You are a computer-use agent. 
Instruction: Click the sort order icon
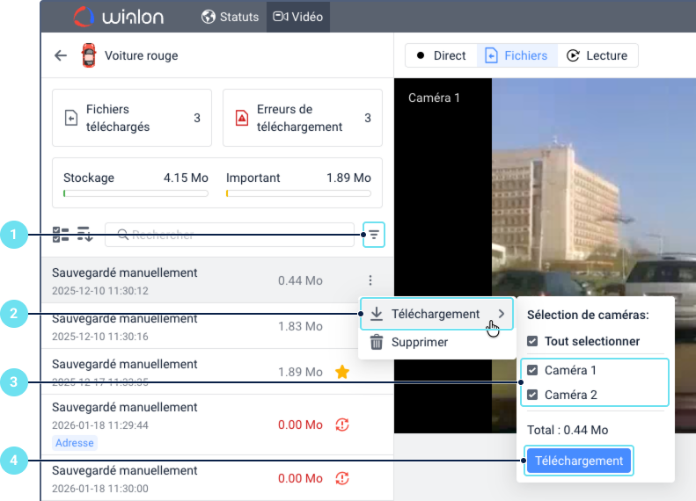pyautogui.click(x=84, y=235)
